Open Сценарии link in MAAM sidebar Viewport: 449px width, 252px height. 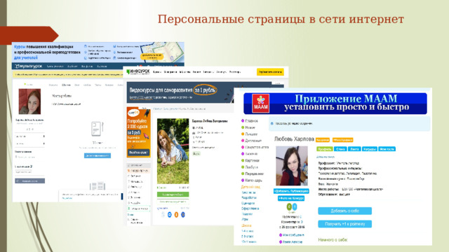[248, 203]
